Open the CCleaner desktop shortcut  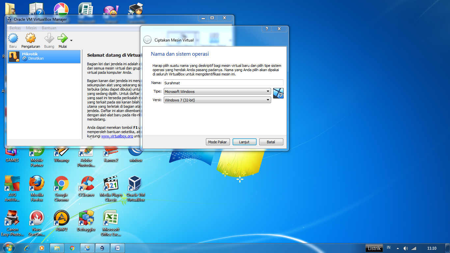[87, 186]
